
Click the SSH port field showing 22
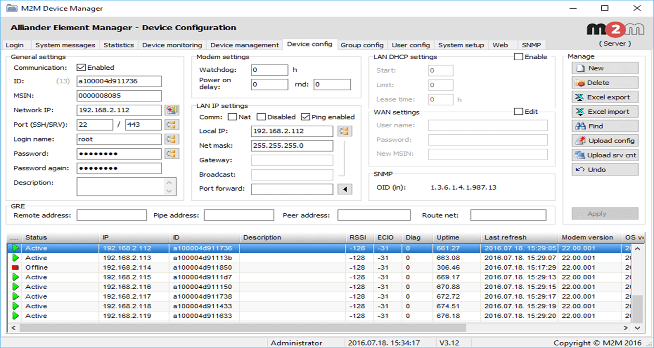pyautogui.click(x=95, y=125)
